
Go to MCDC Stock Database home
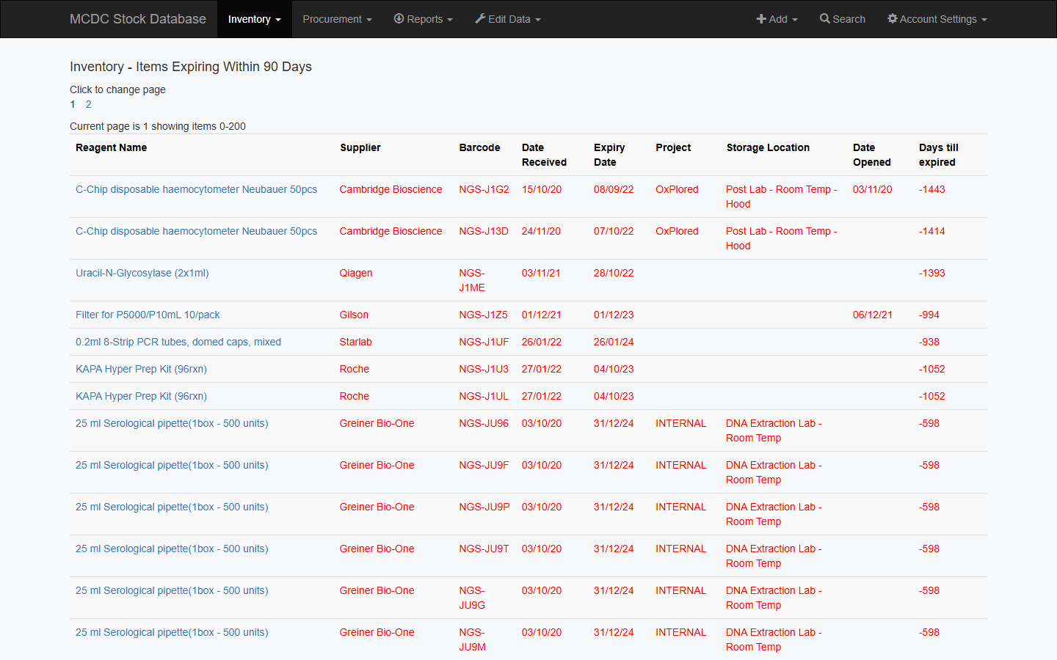pyautogui.click(x=138, y=19)
